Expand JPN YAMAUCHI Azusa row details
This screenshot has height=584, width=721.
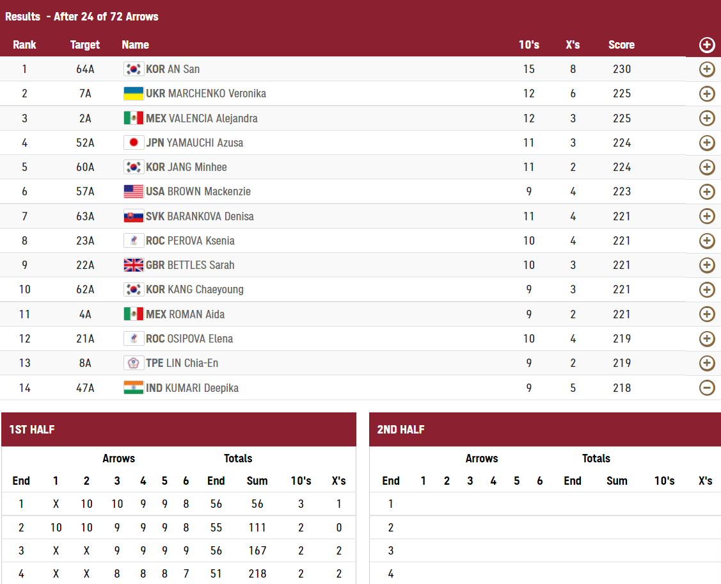[707, 143]
